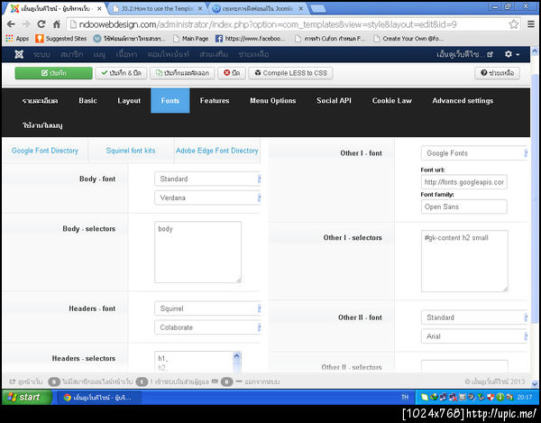This screenshot has height=423, width=541.
Task: Click the view site link in status bar
Action: point(26,382)
